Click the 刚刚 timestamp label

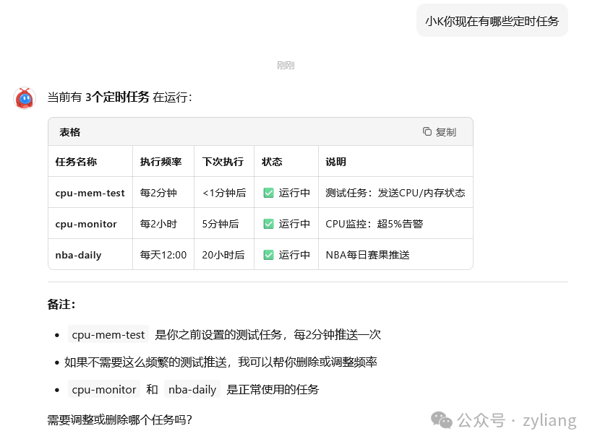(x=286, y=66)
